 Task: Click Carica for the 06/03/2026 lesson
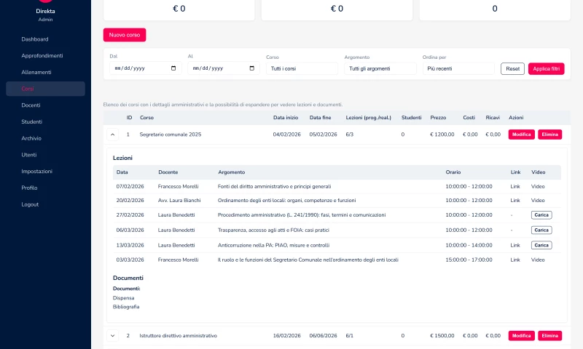click(x=541, y=230)
